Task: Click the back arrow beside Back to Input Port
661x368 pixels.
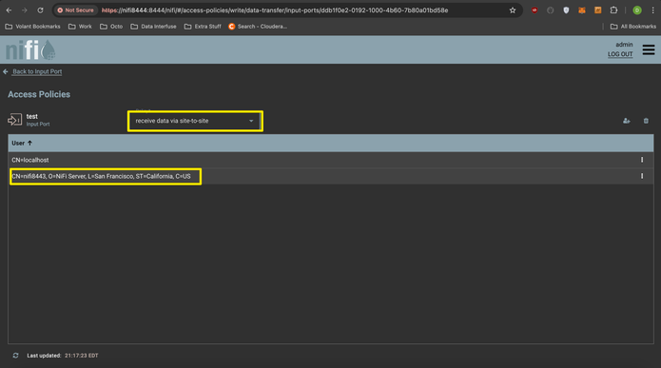Action: click(6, 71)
